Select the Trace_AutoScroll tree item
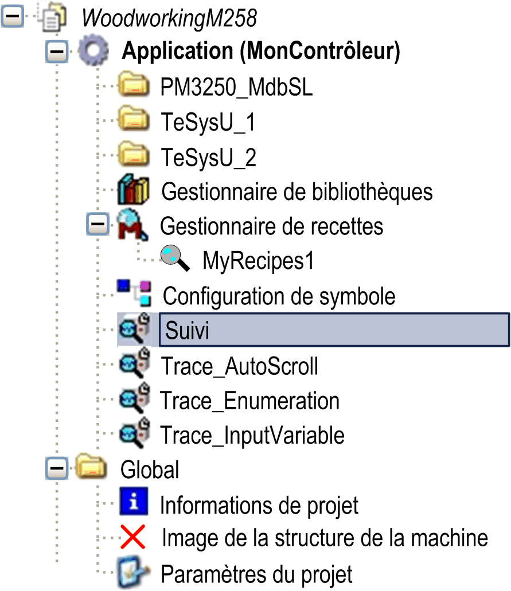511x591 pixels. (239, 365)
